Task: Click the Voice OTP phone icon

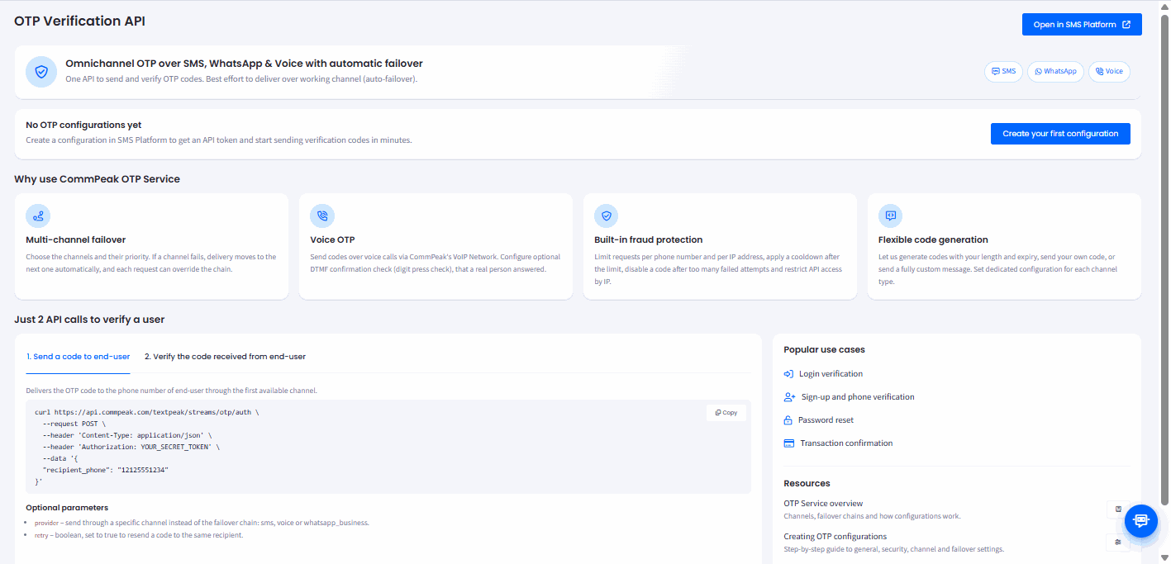Action: point(322,216)
